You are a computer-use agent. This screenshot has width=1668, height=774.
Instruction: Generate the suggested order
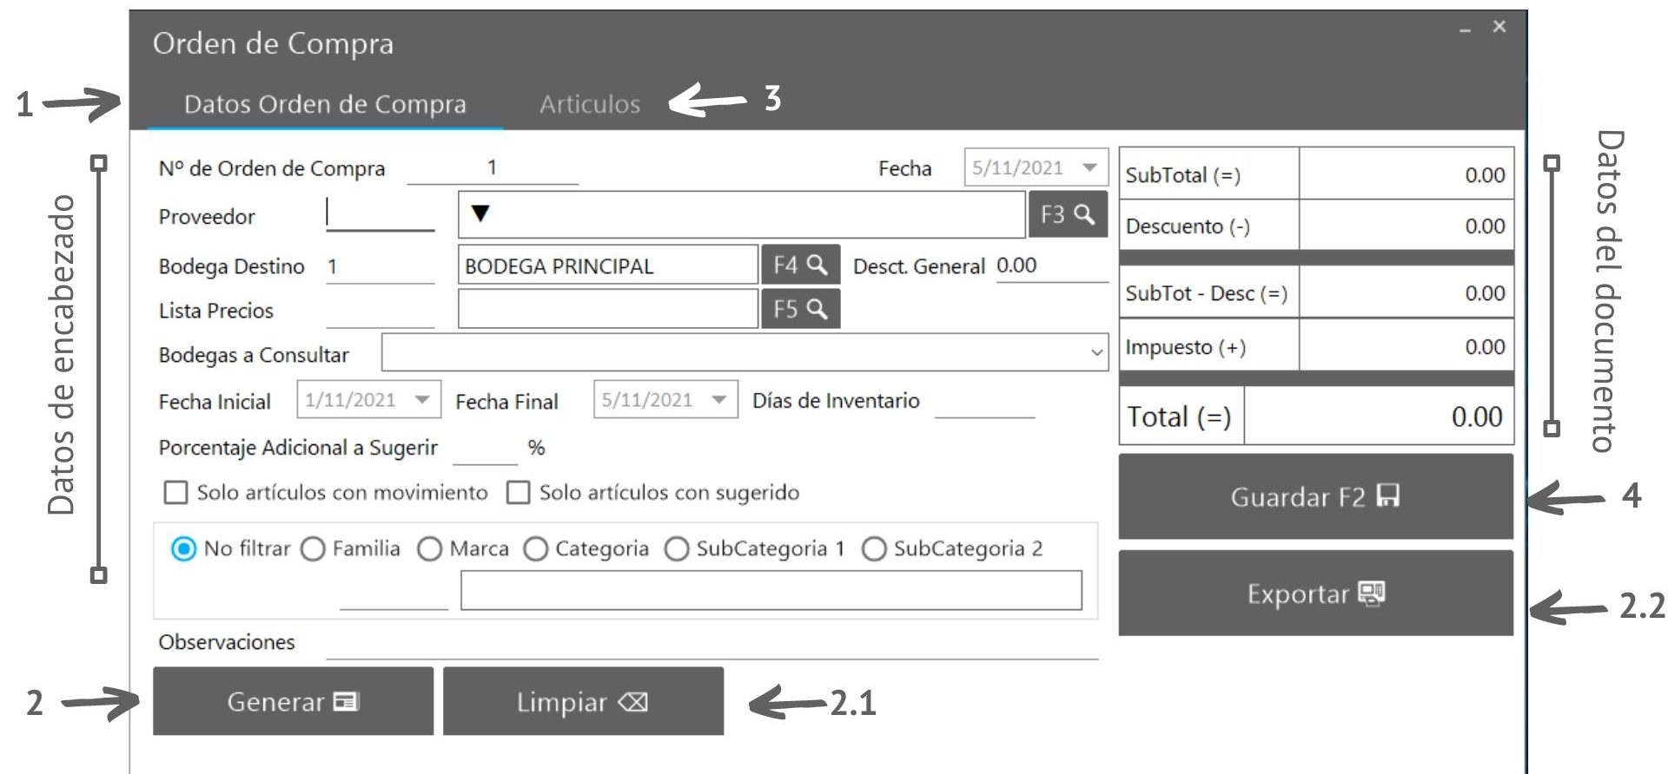point(293,701)
